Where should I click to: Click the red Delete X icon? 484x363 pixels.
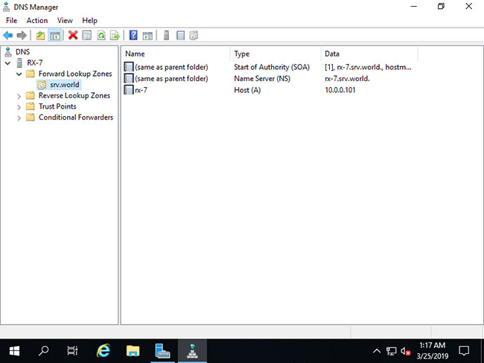coord(73,35)
